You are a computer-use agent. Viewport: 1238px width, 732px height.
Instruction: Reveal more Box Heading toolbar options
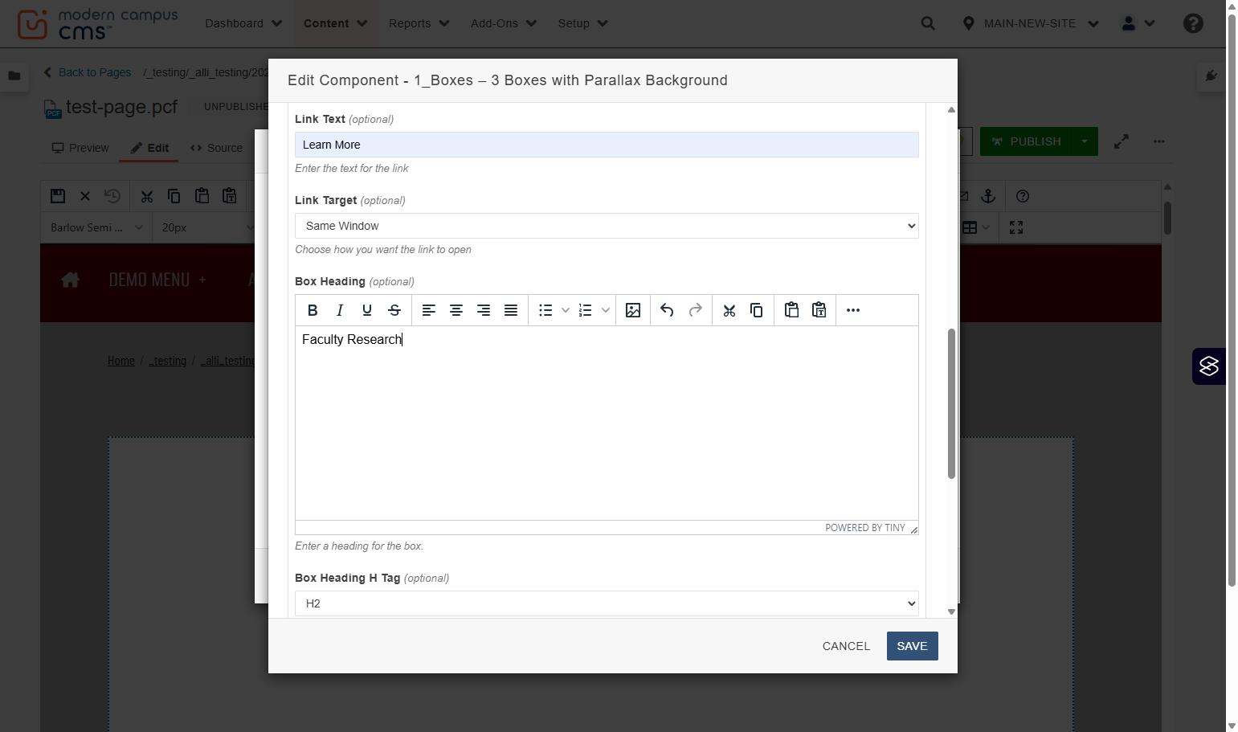(x=853, y=310)
